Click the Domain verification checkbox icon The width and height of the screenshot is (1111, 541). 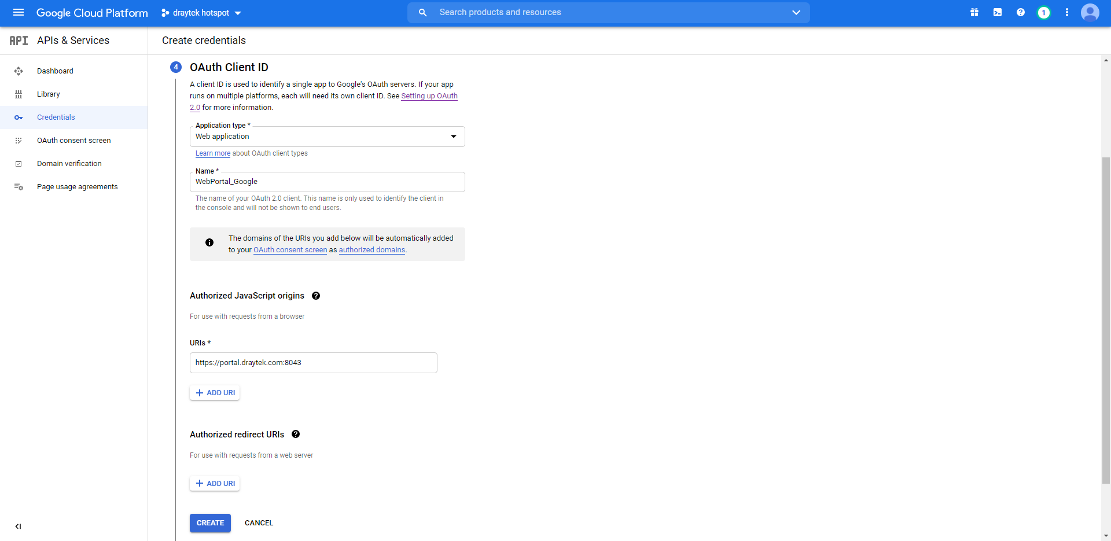tap(19, 164)
